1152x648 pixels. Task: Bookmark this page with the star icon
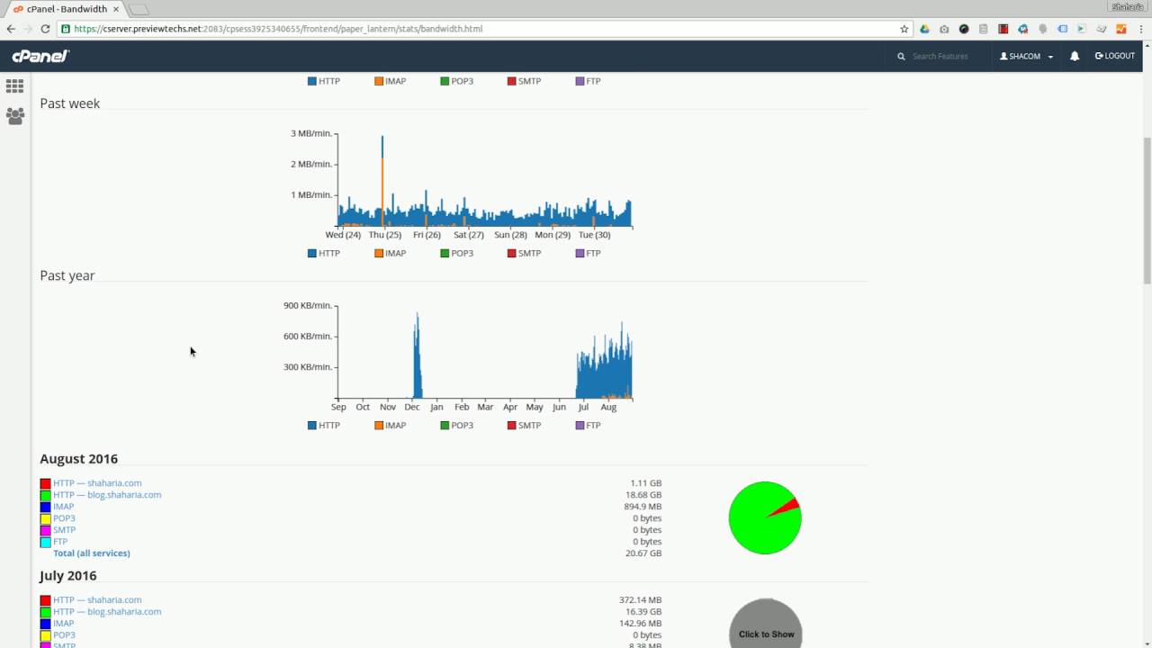904,29
